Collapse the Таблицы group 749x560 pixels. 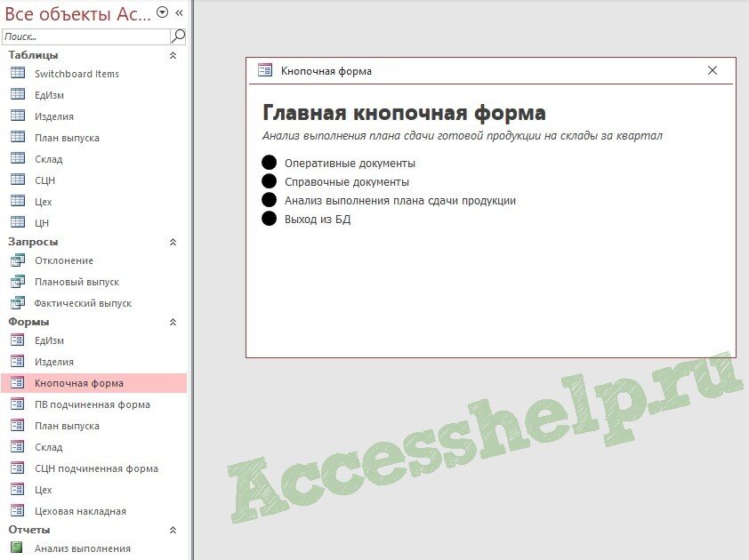[x=173, y=55]
